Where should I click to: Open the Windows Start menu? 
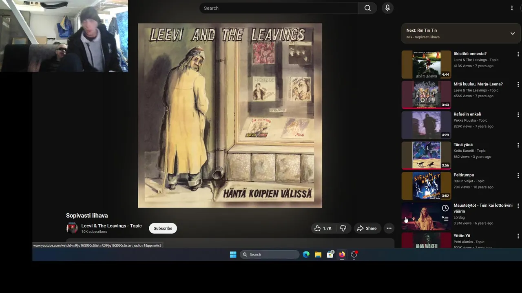pos(233,254)
